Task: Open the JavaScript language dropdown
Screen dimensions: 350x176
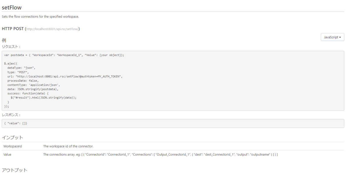Action: [332, 37]
